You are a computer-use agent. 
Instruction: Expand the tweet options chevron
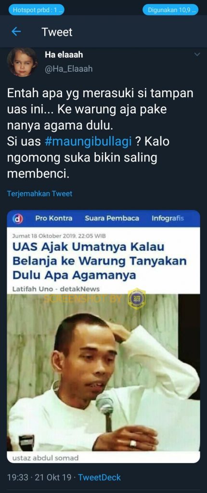[x=197, y=55]
